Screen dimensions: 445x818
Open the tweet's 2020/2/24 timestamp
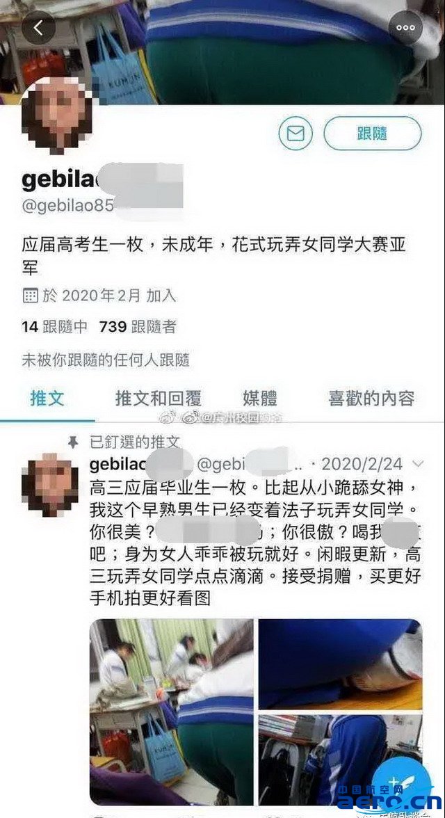click(362, 464)
